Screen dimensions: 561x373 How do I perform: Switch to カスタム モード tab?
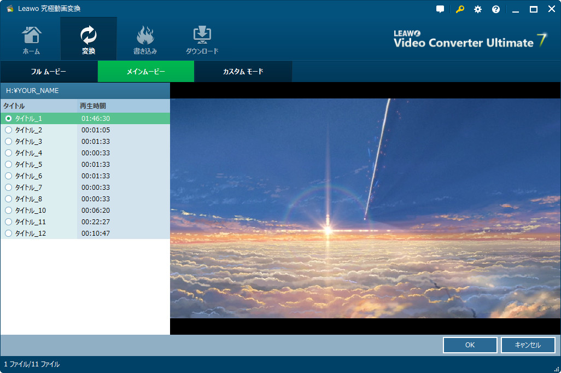click(243, 71)
